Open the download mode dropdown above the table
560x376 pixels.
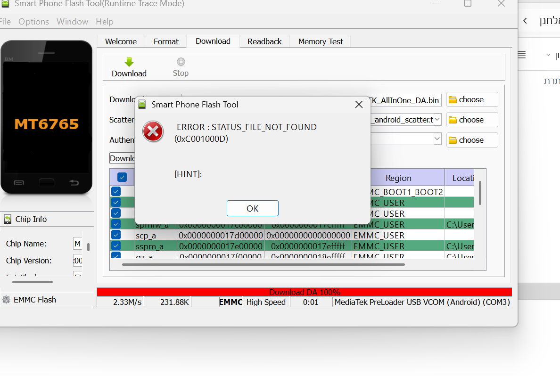coord(123,158)
